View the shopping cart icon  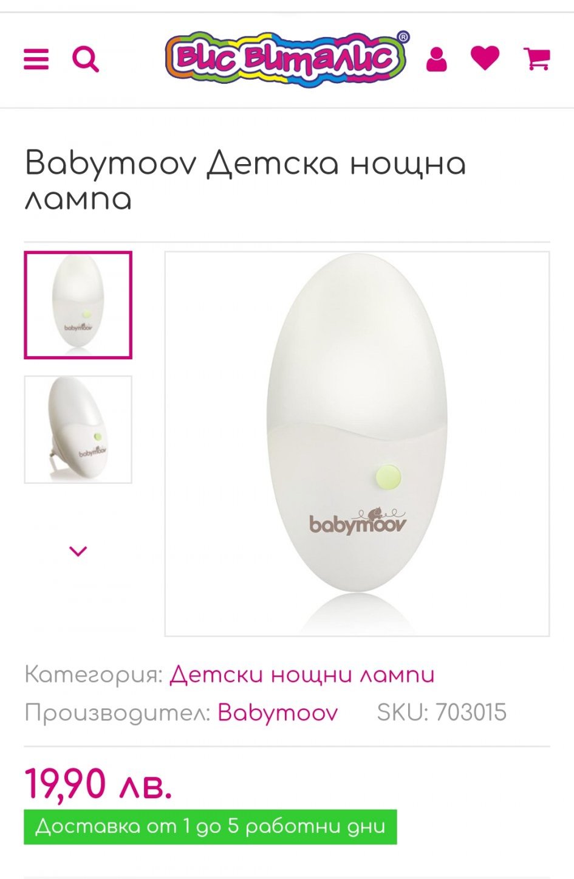[x=537, y=58]
